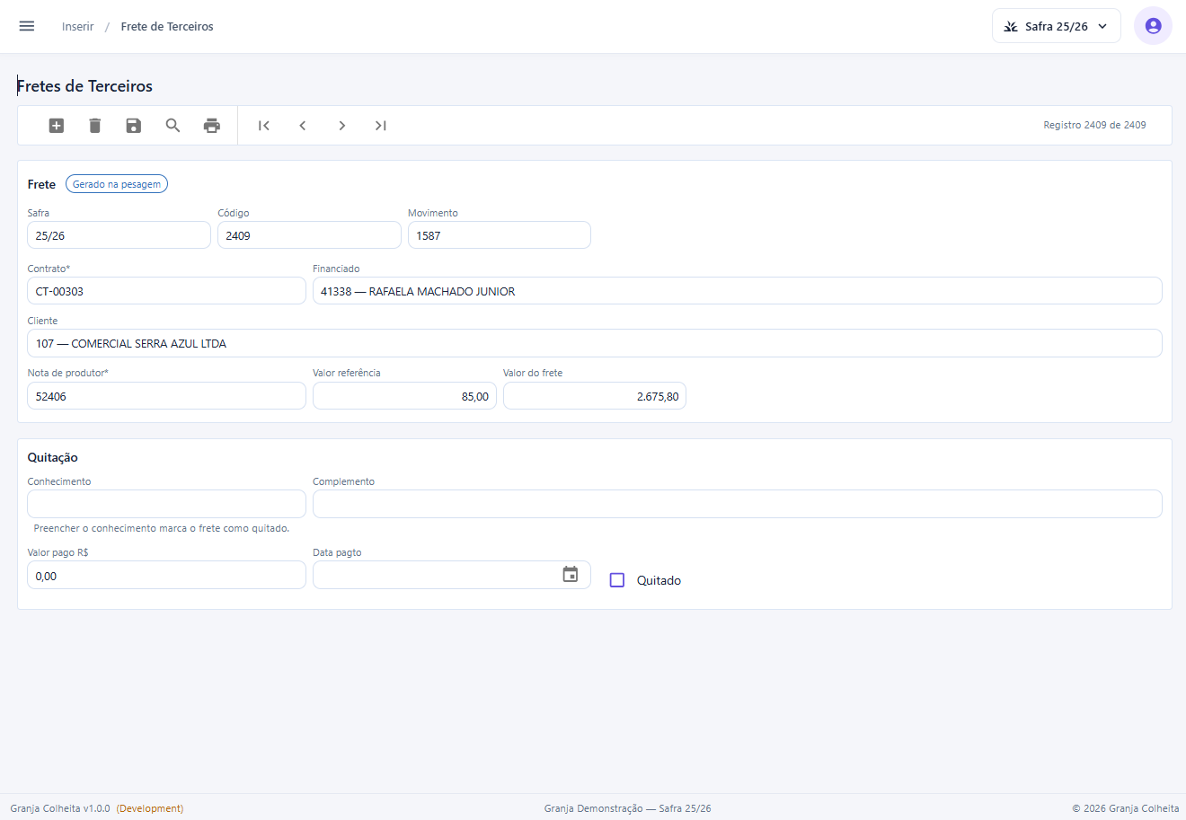Open the hamburger navigation menu
The width and height of the screenshot is (1186, 820).
click(27, 26)
